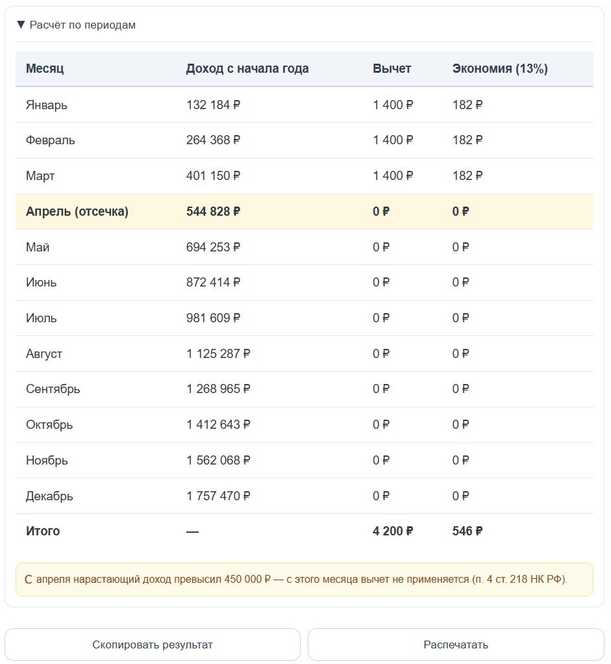
Task: Click the Скопировать результат button
Action: (153, 645)
